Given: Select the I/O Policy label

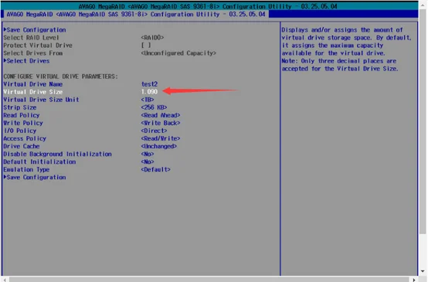Looking at the screenshot, I should [x=19, y=131].
